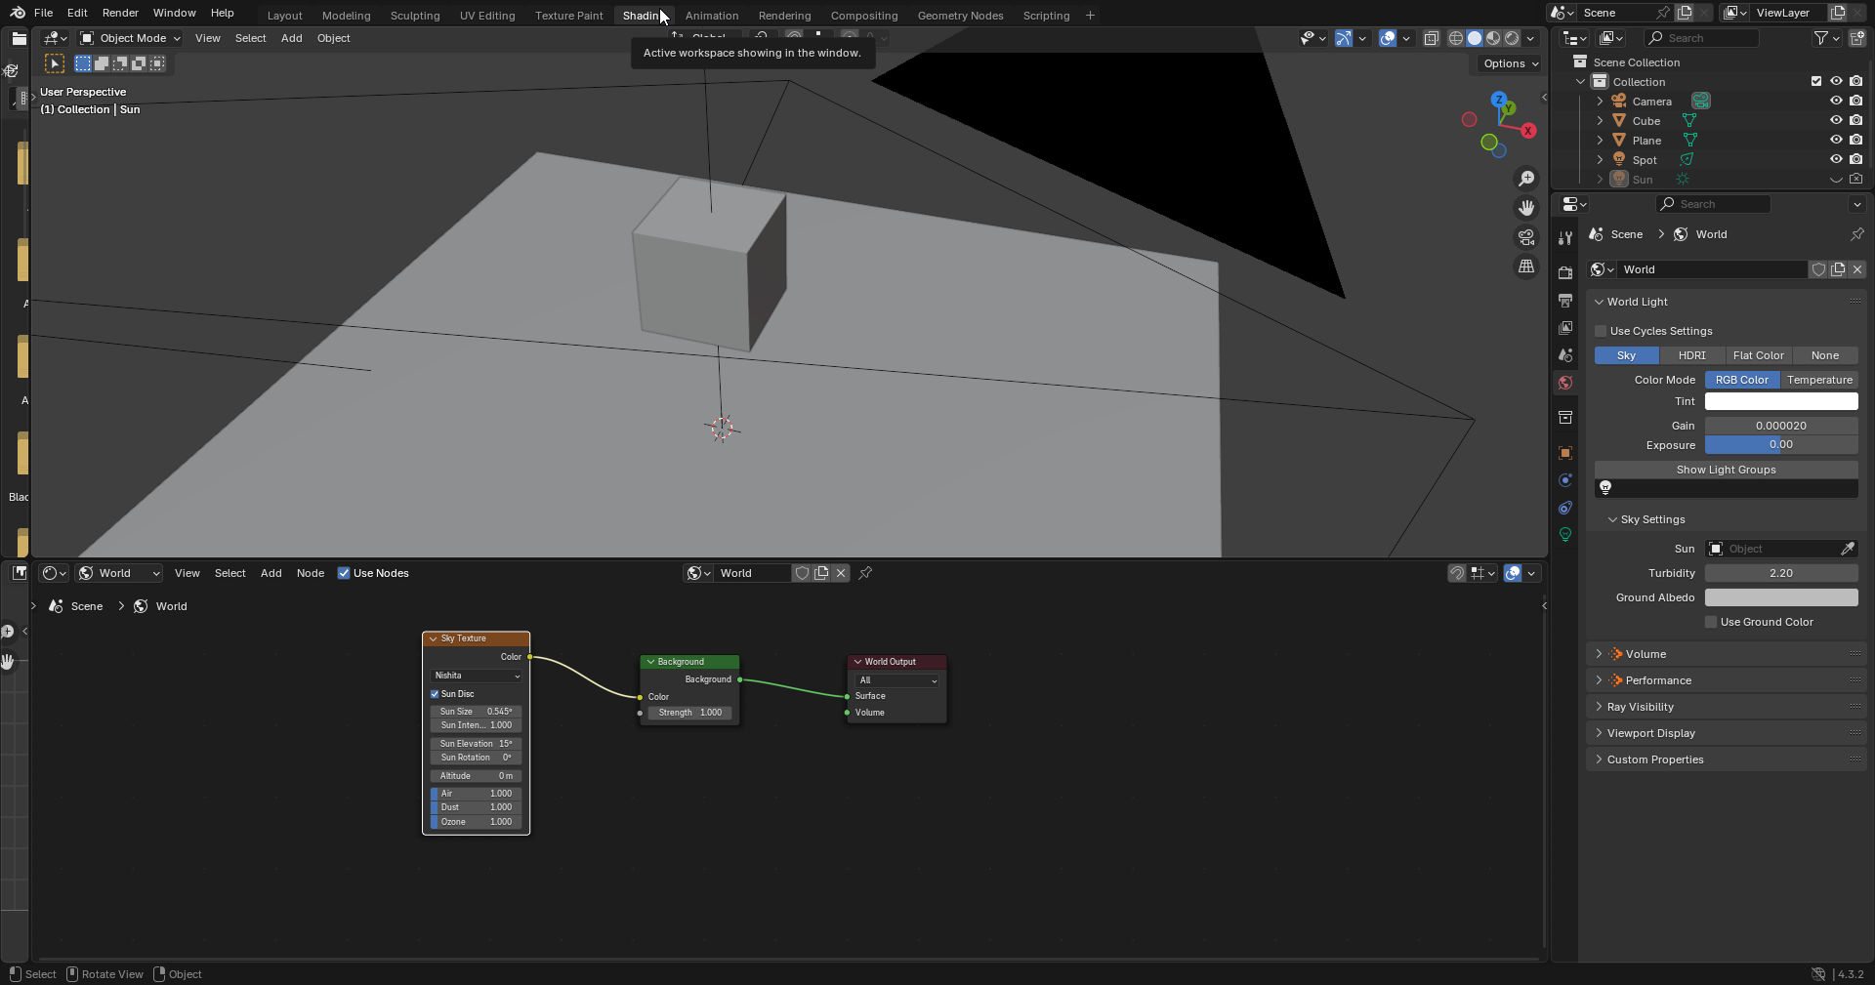Open the Object properties tab icon

[x=1565, y=453]
